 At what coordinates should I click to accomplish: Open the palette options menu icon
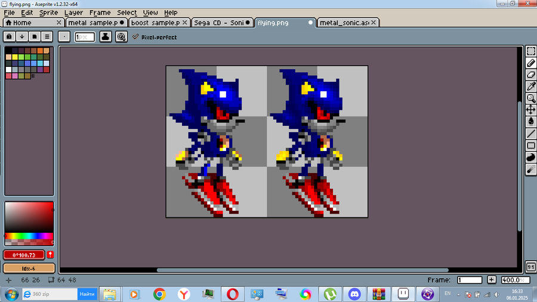47,36
